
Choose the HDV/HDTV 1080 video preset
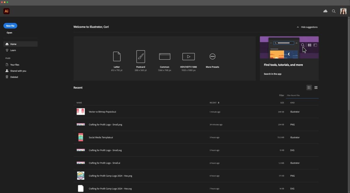pyautogui.click(x=188, y=62)
